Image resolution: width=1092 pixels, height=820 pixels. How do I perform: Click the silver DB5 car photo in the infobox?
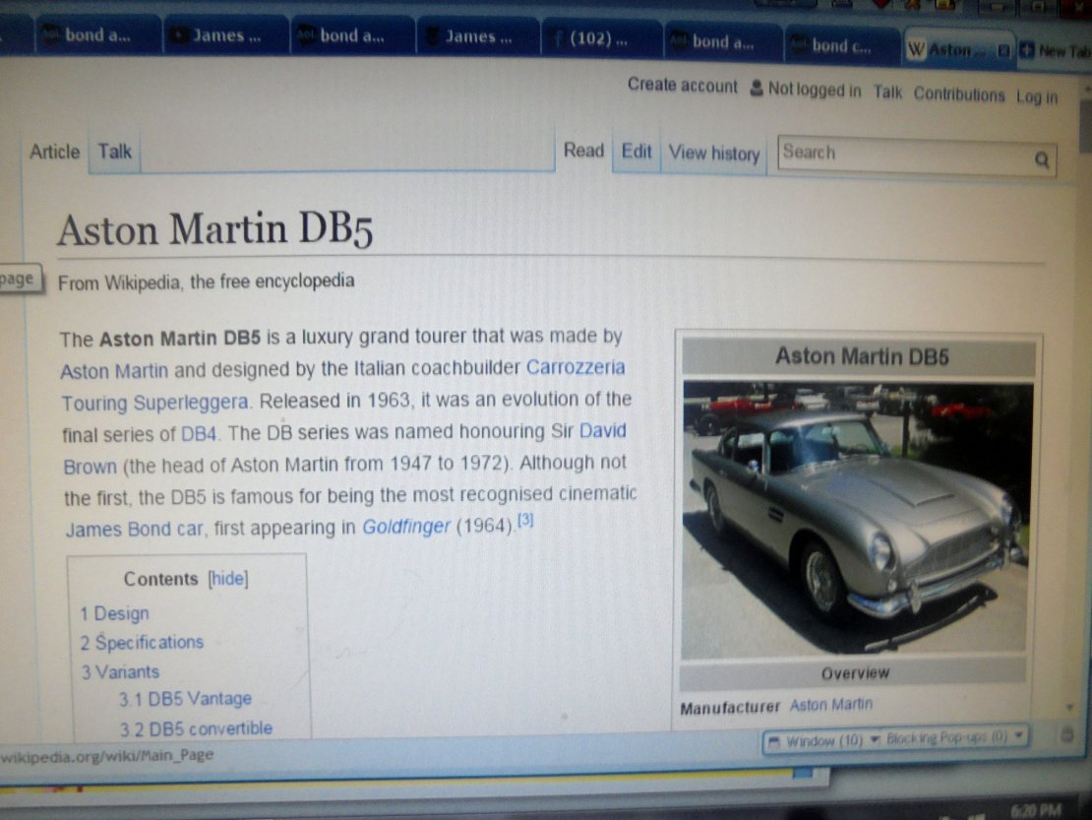[x=856, y=519]
